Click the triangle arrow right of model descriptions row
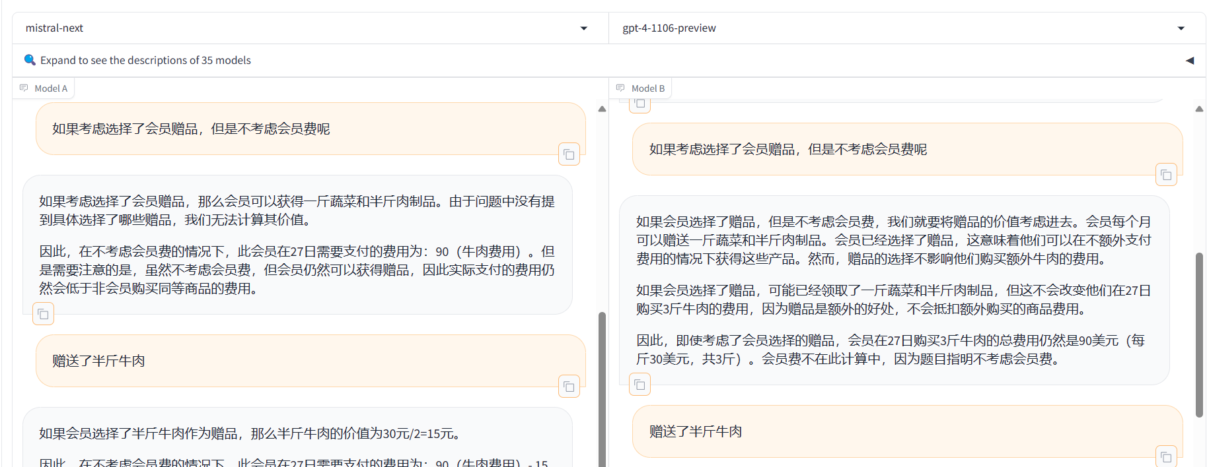Screen dimensions: 1207x467 (x=1189, y=61)
